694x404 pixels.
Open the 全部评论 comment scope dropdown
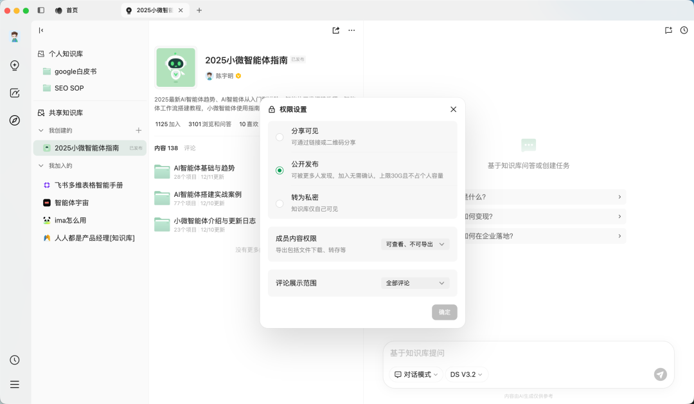coord(414,283)
